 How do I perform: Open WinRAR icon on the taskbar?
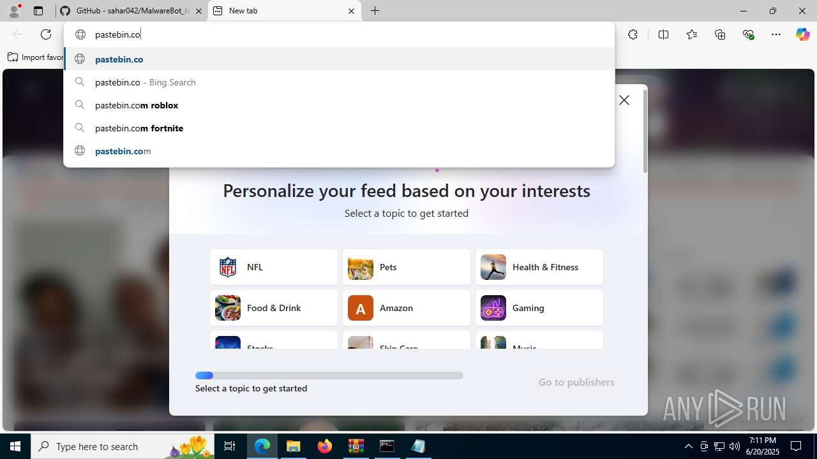tap(356, 446)
